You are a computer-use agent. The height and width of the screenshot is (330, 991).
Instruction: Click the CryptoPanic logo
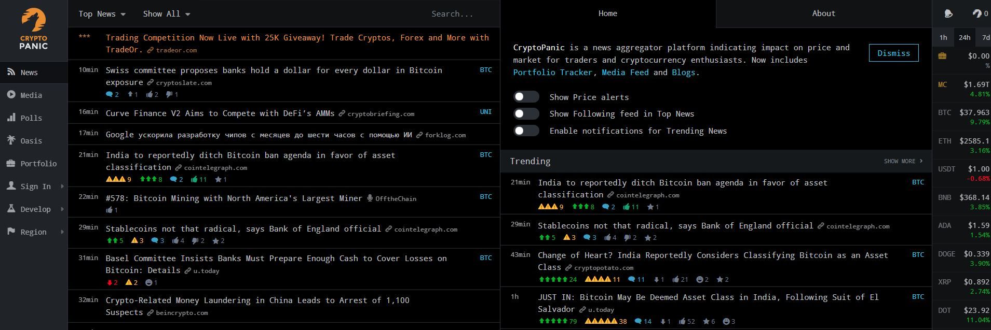[x=34, y=29]
